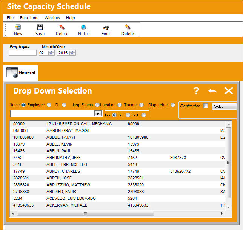Select row AARON-GRAY, MAGGIE

click(118, 130)
